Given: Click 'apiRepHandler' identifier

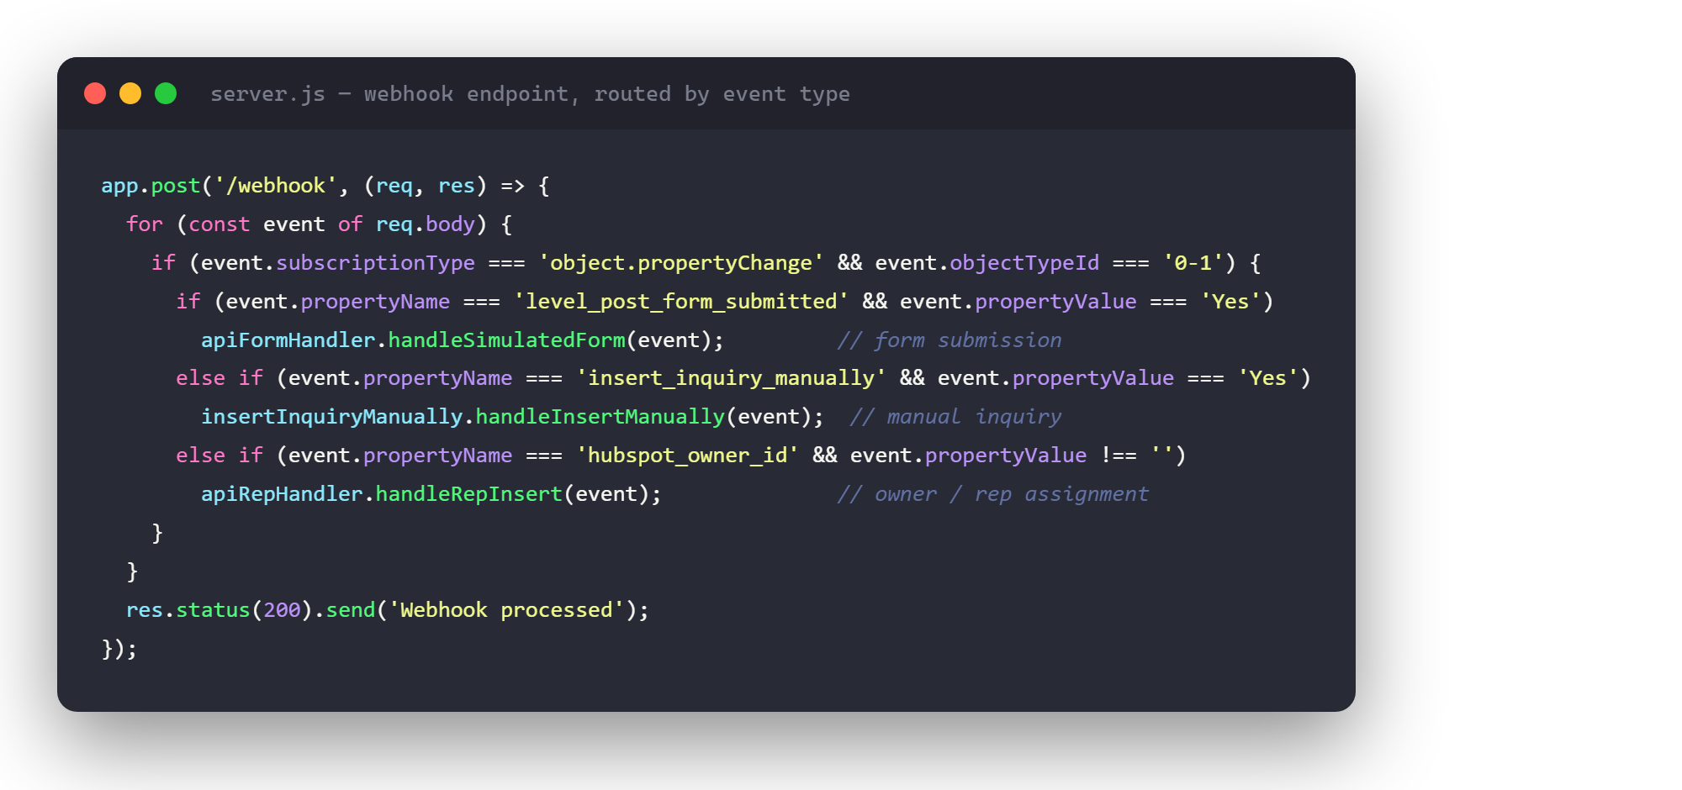Looking at the screenshot, I should tap(282, 494).
